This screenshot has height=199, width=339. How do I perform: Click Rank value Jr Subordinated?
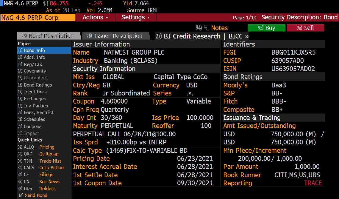coord(126,93)
